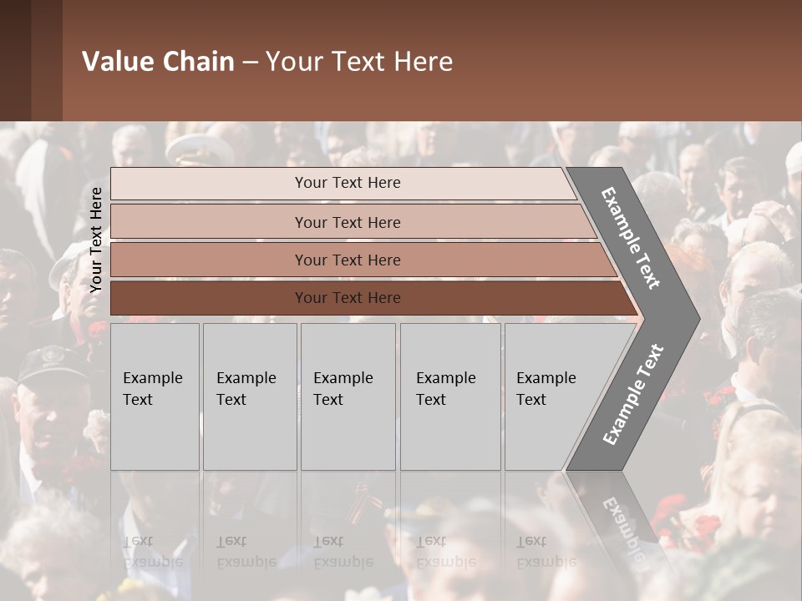Screen dimensions: 802x601
Task: Click the reflected text under the second box
Action: [x=245, y=552]
